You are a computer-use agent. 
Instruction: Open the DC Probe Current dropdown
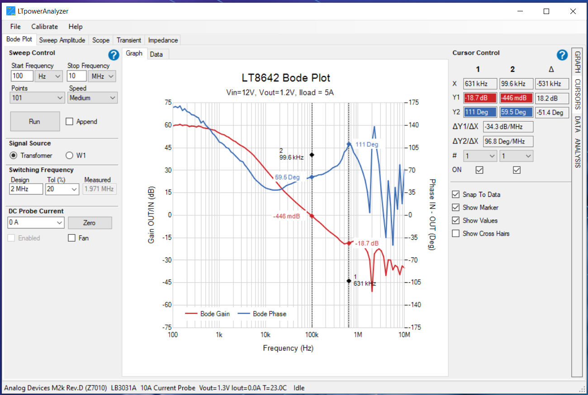(x=36, y=223)
